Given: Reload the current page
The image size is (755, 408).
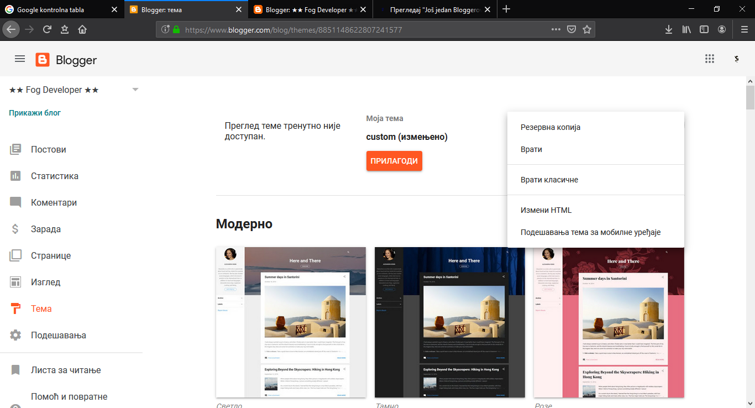Looking at the screenshot, I should coord(47,29).
